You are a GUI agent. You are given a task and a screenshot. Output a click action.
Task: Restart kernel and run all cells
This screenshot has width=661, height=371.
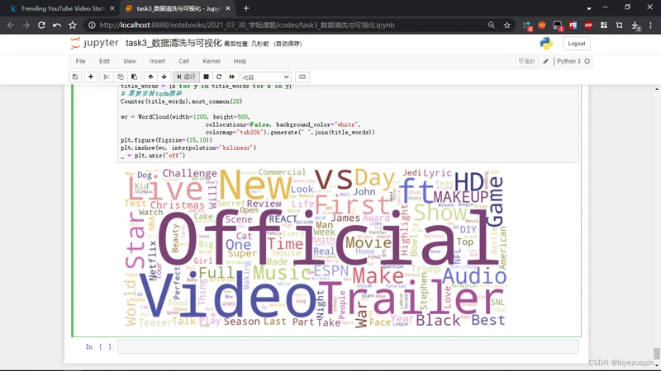point(231,77)
